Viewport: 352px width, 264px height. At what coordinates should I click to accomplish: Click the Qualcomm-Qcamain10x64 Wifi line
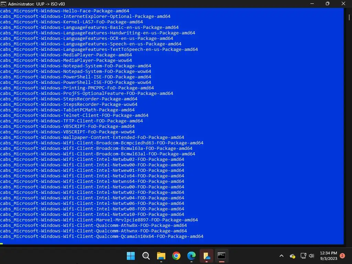point(102,236)
